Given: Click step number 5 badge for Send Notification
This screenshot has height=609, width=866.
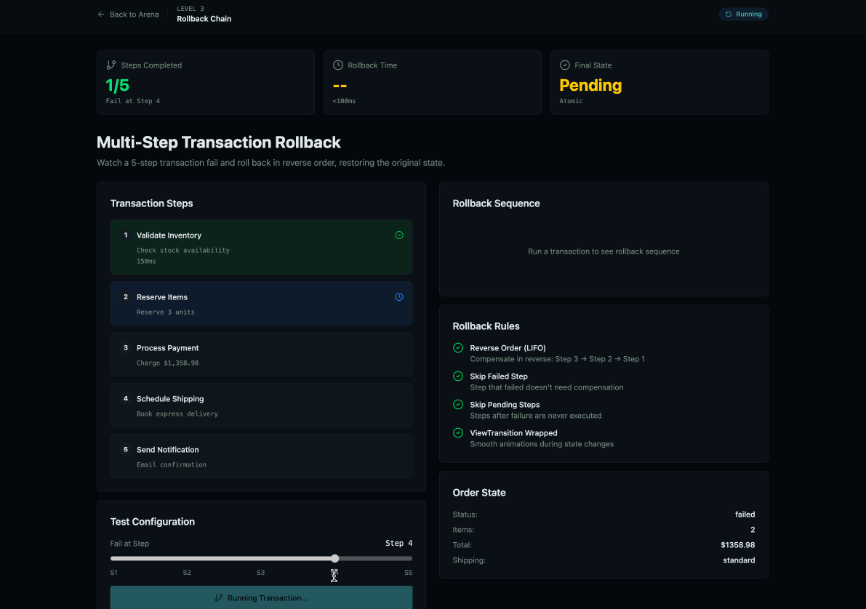Looking at the screenshot, I should tap(125, 449).
